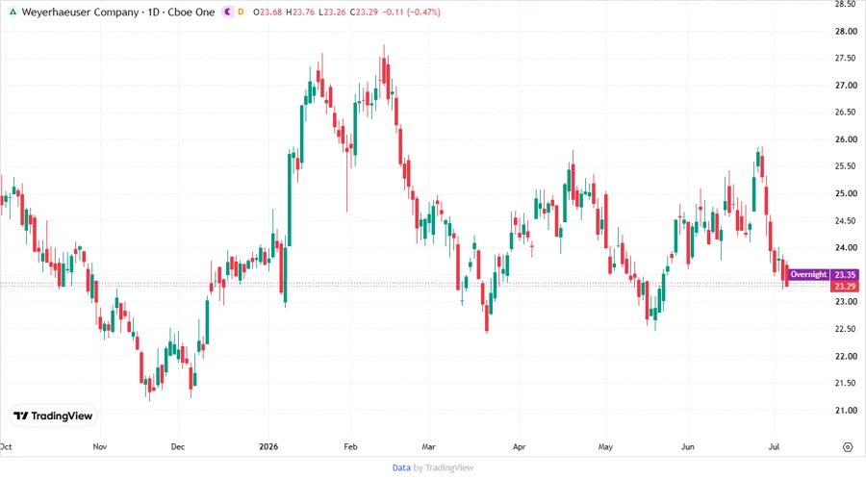This screenshot has width=866, height=479.
Task: Click the close value C23.29 in header
Action: coord(364,13)
